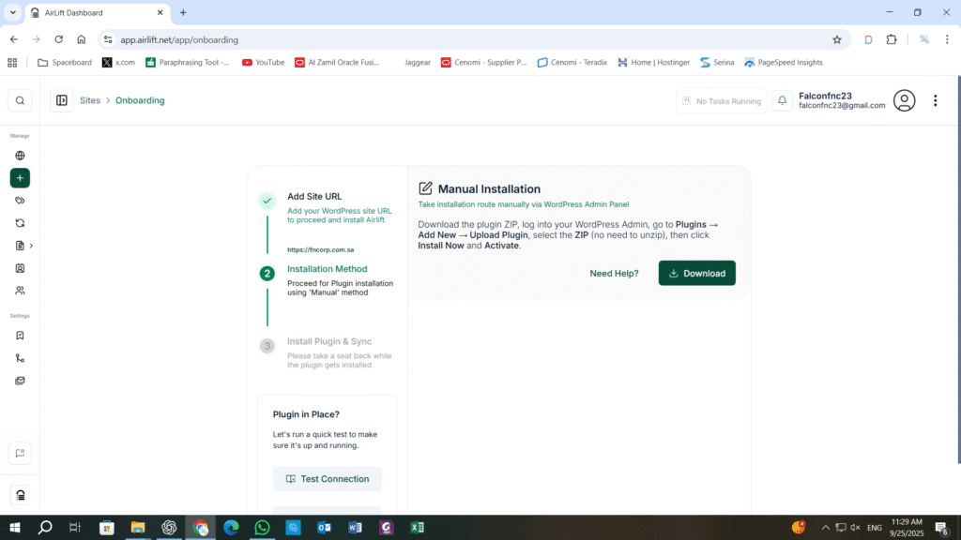Show hidden system tray icons
Image resolution: width=961 pixels, height=540 pixels.
(x=826, y=527)
